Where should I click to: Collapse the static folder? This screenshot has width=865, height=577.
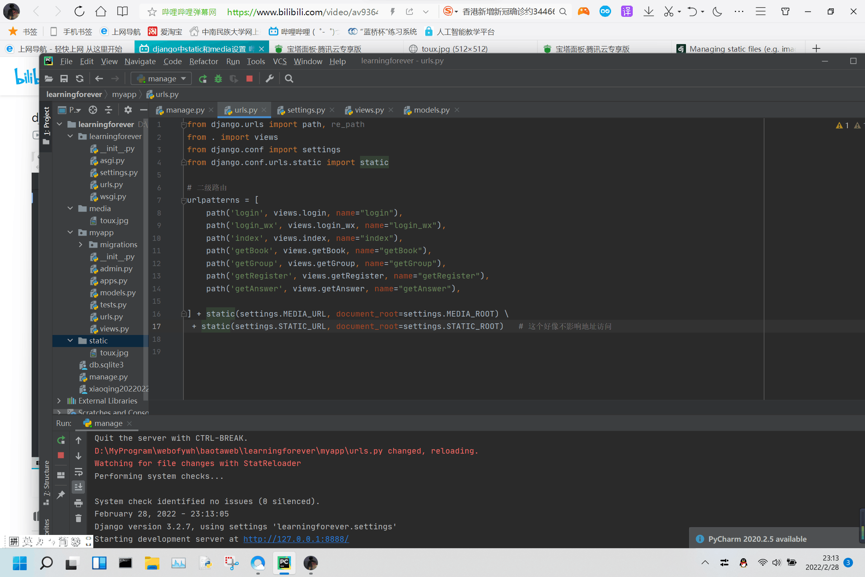pyautogui.click(x=70, y=341)
